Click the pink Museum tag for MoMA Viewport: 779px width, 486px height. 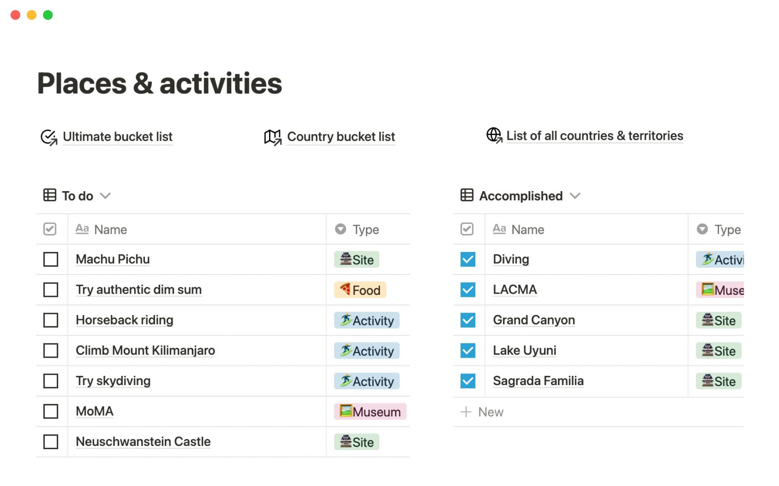[x=370, y=411]
